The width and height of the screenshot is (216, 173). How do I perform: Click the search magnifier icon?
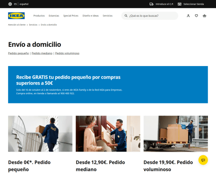[126, 15]
